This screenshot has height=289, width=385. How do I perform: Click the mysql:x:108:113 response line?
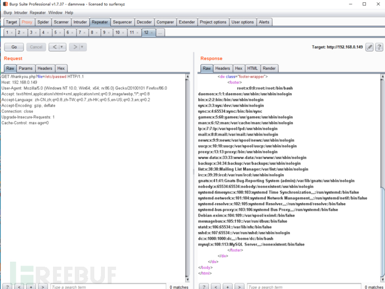(251, 244)
